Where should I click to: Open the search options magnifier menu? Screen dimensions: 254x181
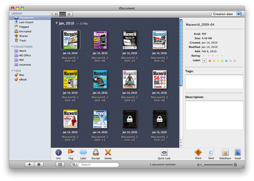[75, 165]
